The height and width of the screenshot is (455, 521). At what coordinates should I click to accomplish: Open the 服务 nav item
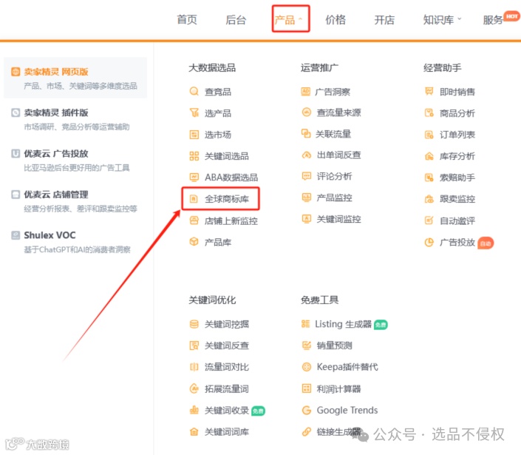(493, 20)
